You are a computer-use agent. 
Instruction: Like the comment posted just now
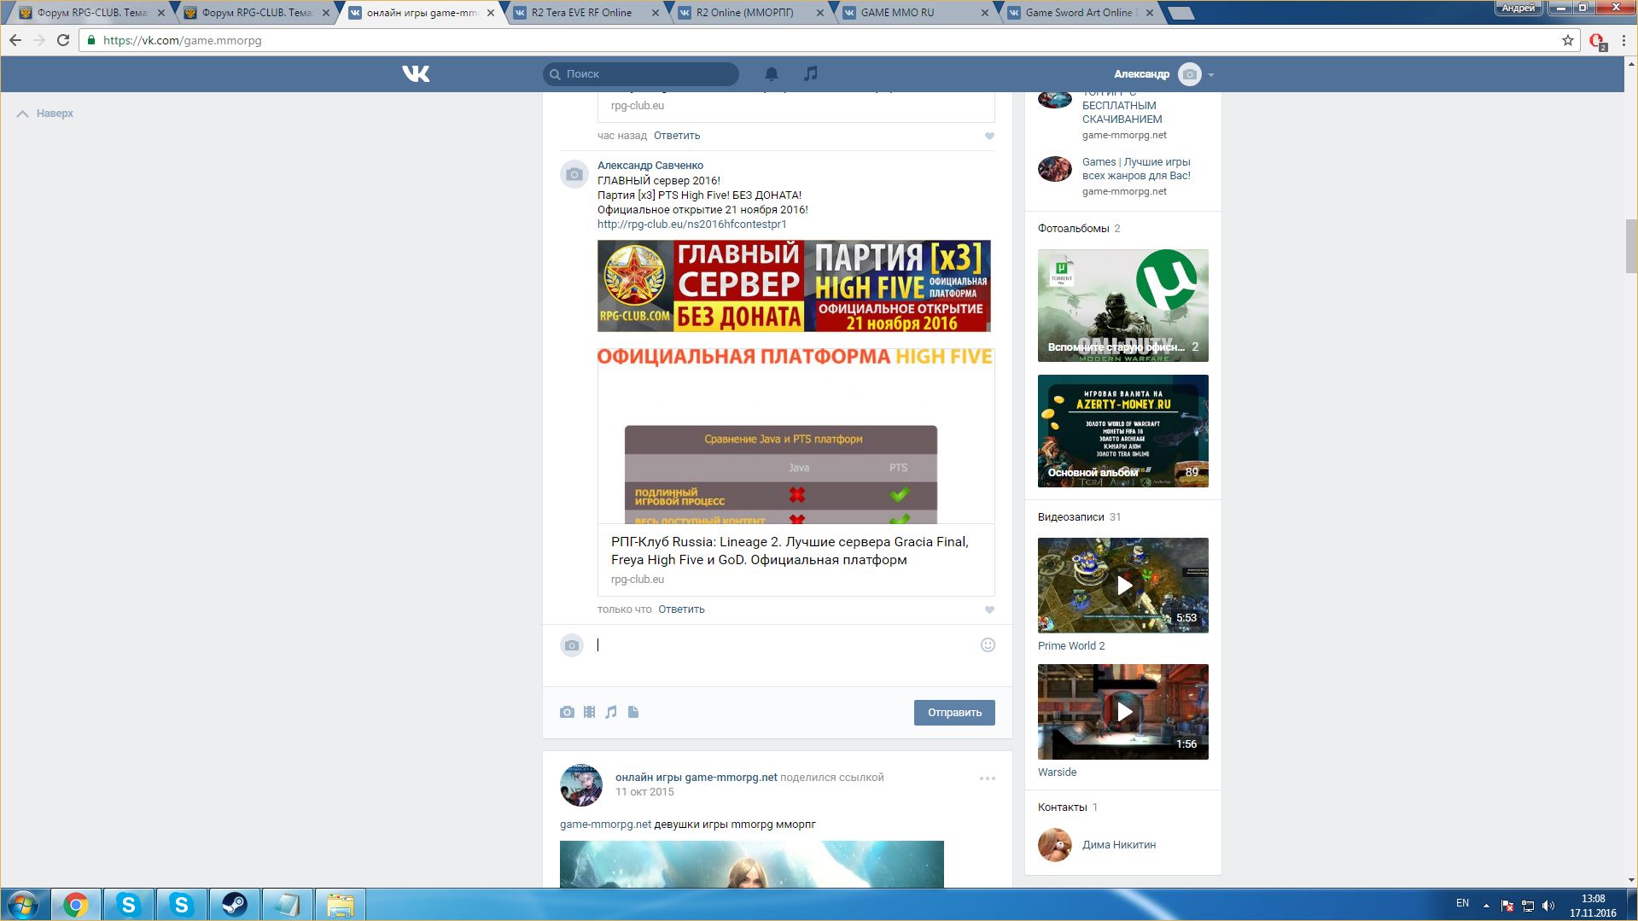(989, 609)
